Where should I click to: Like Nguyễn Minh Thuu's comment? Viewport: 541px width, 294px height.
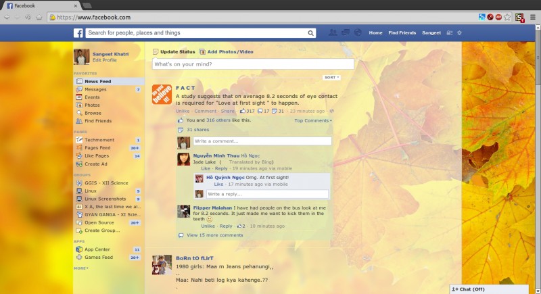pyautogui.click(x=206, y=168)
